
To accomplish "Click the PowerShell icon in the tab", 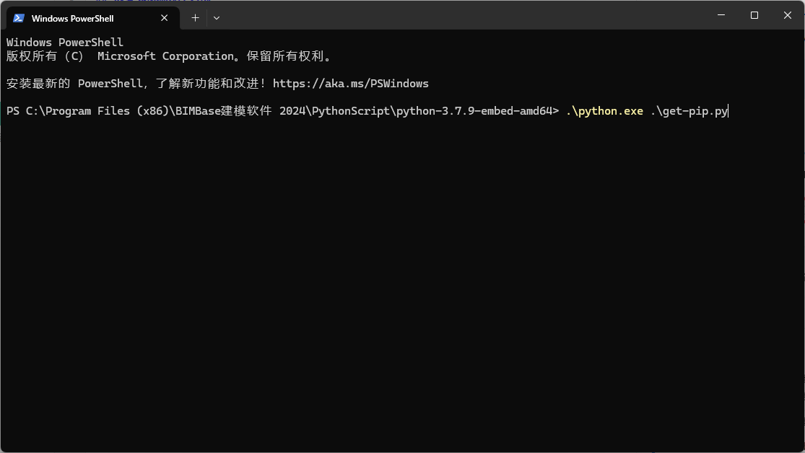I will pyautogui.click(x=19, y=18).
